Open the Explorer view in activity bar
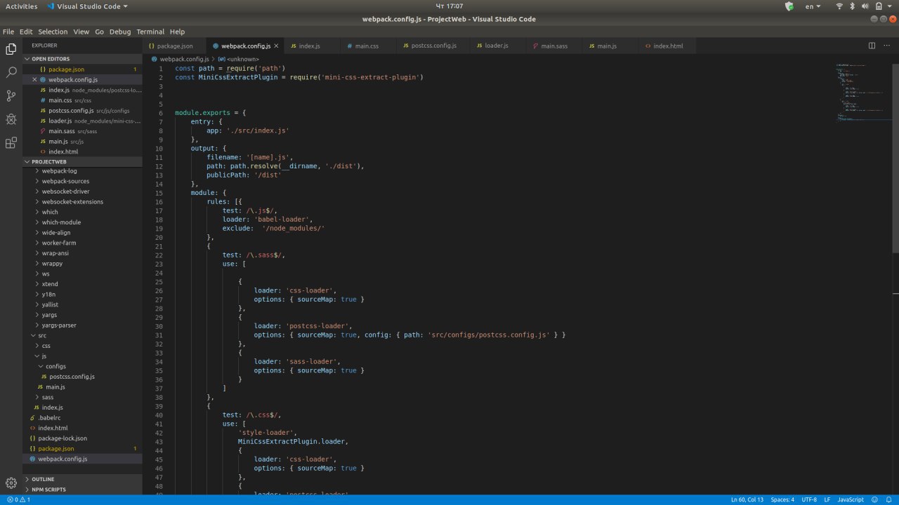Viewport: 899px width, 505px height. pos(11,49)
